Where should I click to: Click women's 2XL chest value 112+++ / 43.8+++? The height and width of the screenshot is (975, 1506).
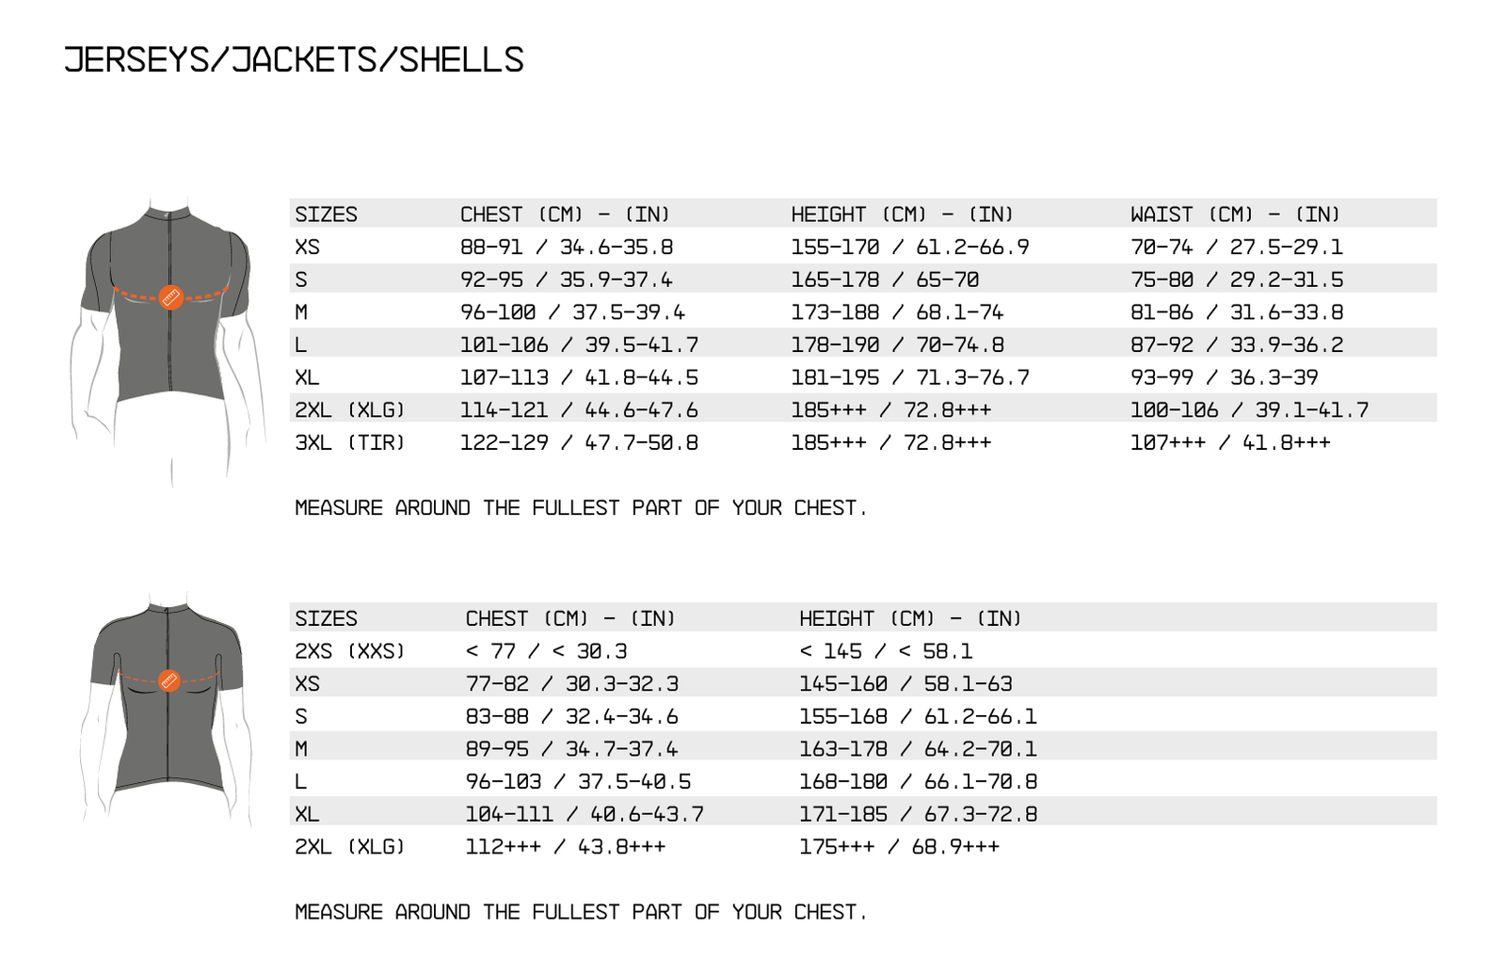point(566,847)
